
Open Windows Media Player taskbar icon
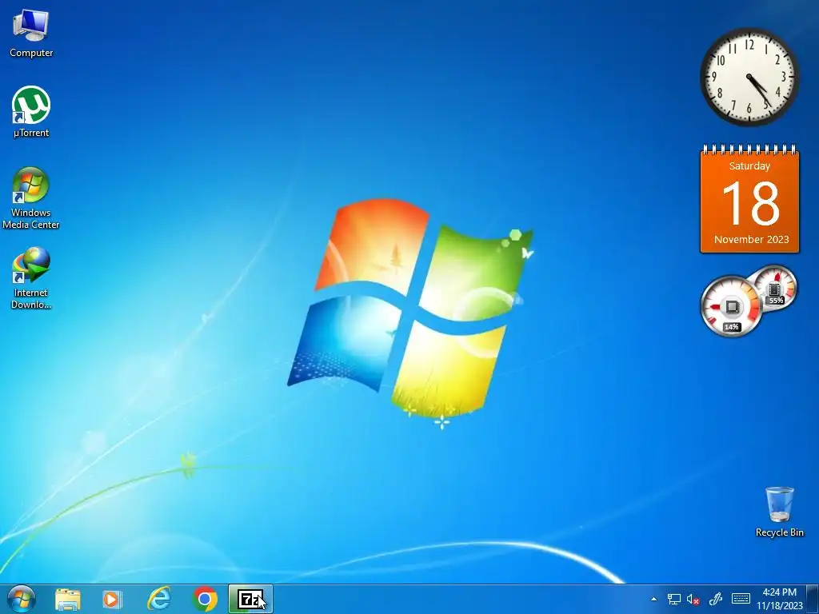(x=112, y=600)
